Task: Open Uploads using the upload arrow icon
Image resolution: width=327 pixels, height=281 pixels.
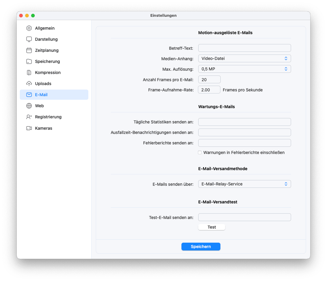Action: coord(29,84)
